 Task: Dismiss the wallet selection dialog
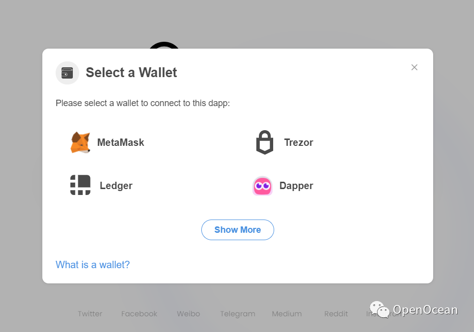(x=414, y=67)
